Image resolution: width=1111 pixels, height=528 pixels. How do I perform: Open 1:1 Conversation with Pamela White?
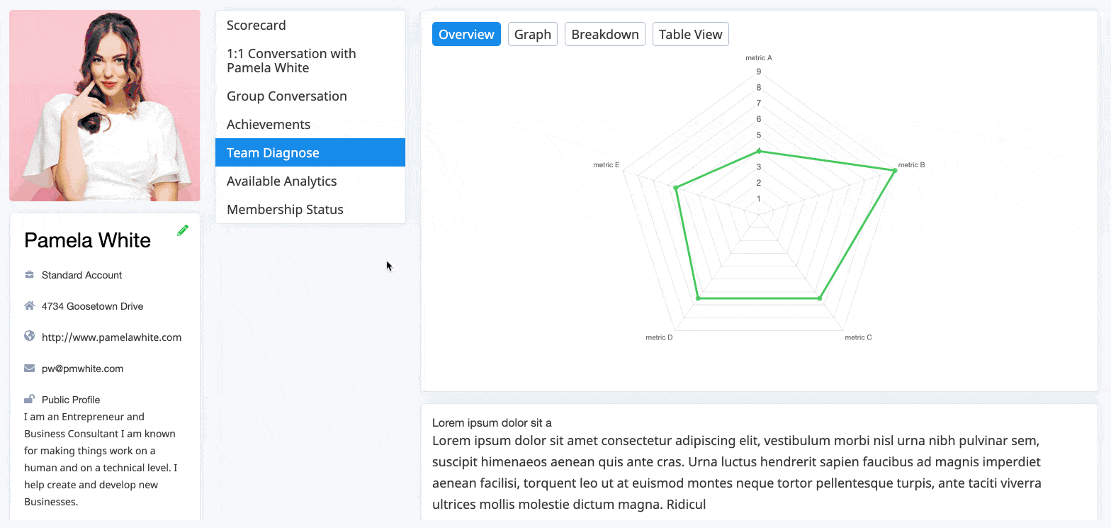(x=310, y=60)
